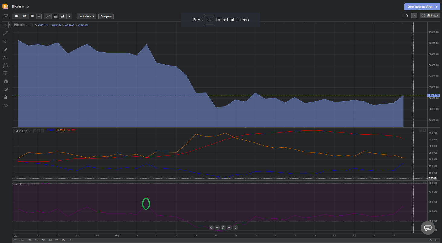Image resolution: width=442 pixels, height=243 pixels.
Task: Pick the brush drawing tool
Action: 5,50
